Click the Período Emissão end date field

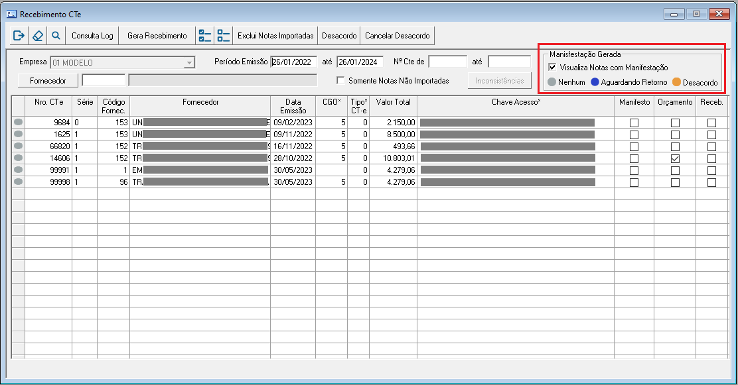pyautogui.click(x=360, y=62)
